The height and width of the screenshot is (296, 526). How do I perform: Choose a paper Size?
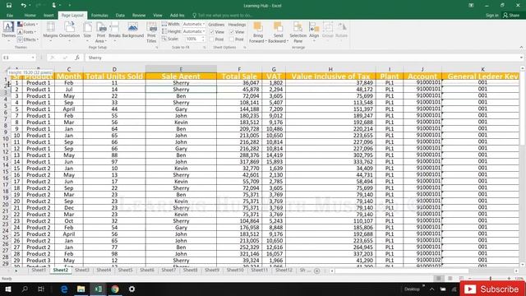87,30
